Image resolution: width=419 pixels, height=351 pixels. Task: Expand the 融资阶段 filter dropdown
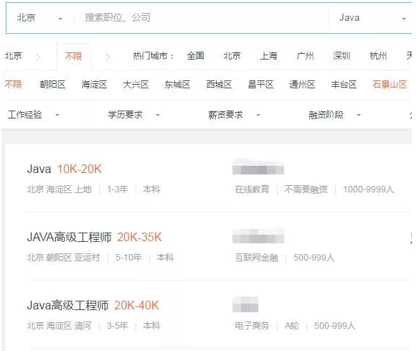334,115
